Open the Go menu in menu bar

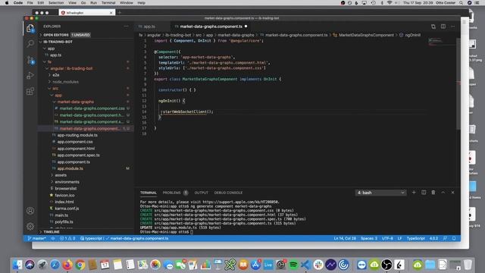pyautogui.click(x=83, y=3)
